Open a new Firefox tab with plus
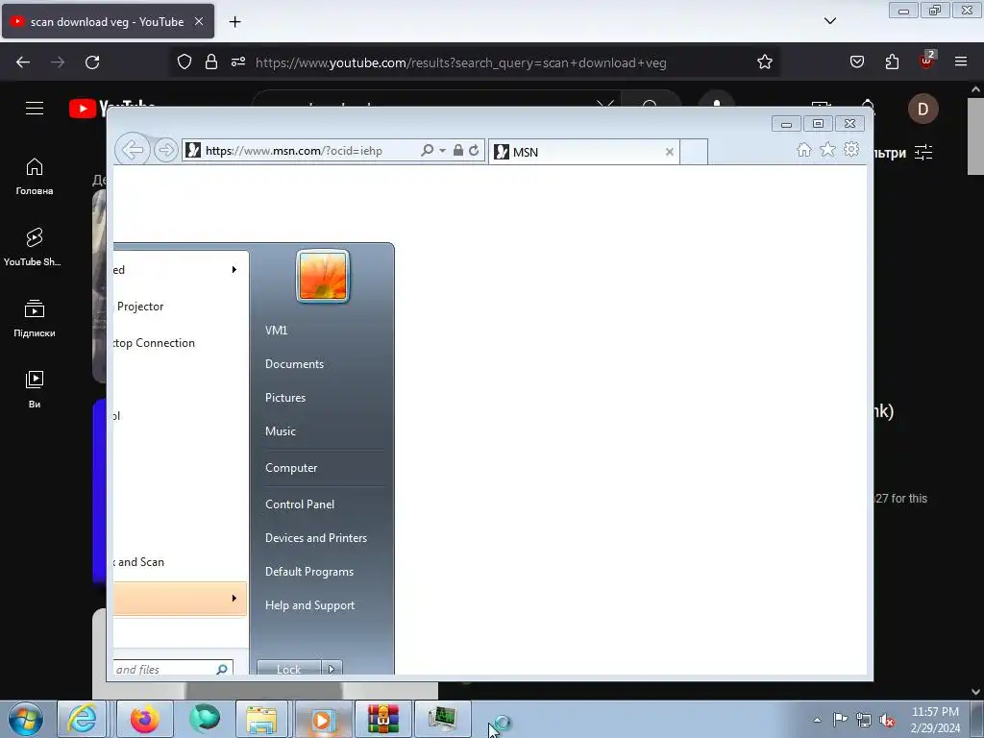Image resolution: width=984 pixels, height=738 pixels. [234, 22]
